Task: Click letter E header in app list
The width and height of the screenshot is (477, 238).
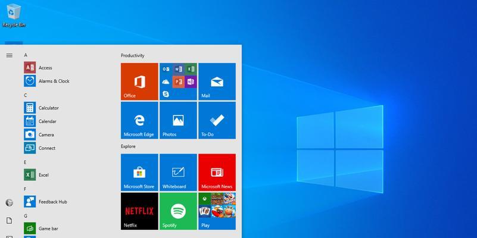Action: click(x=25, y=162)
